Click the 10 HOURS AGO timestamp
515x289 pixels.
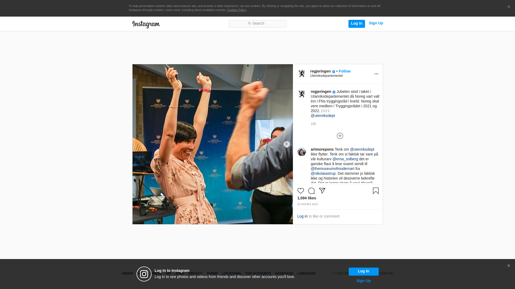308,204
